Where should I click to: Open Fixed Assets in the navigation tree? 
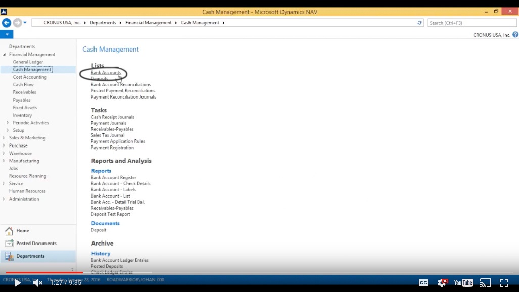25,108
